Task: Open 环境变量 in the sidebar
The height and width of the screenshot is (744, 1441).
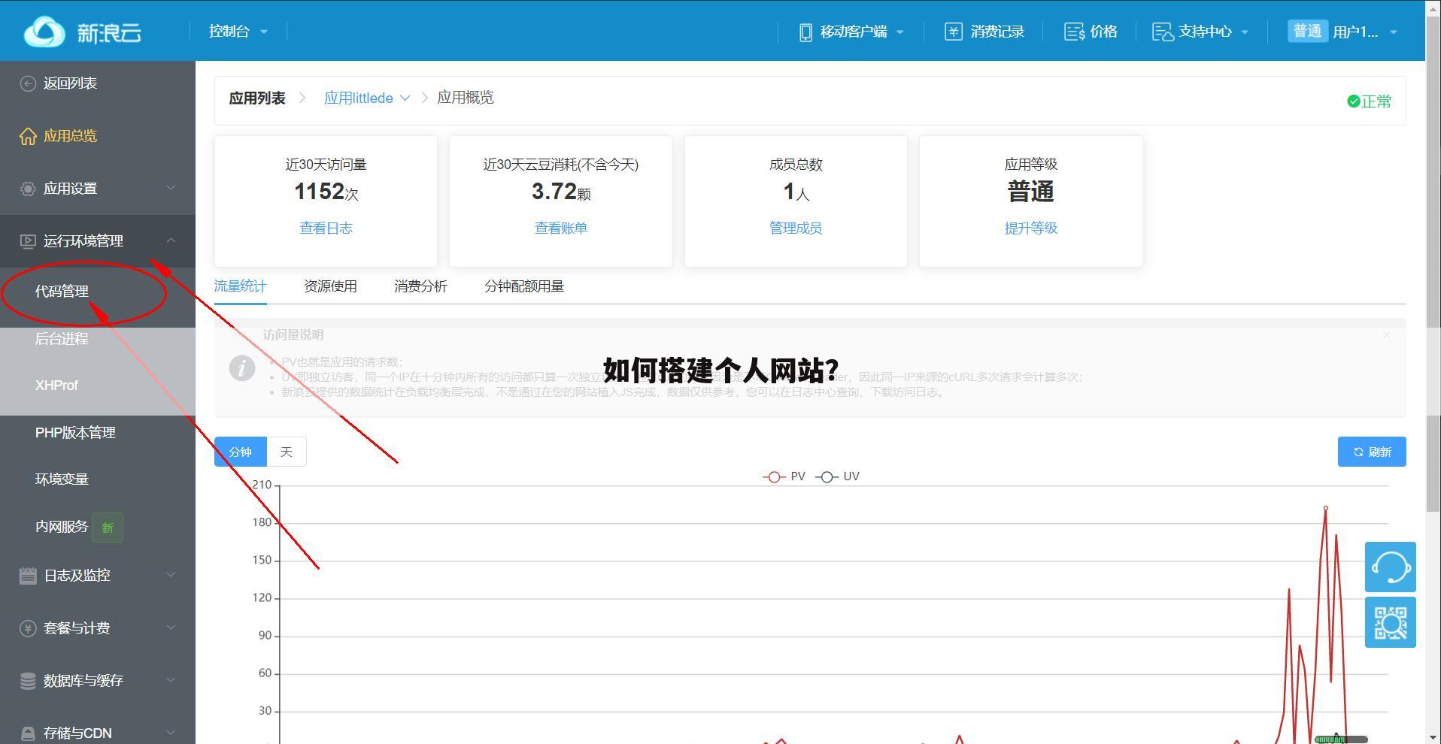Action: pos(62,479)
